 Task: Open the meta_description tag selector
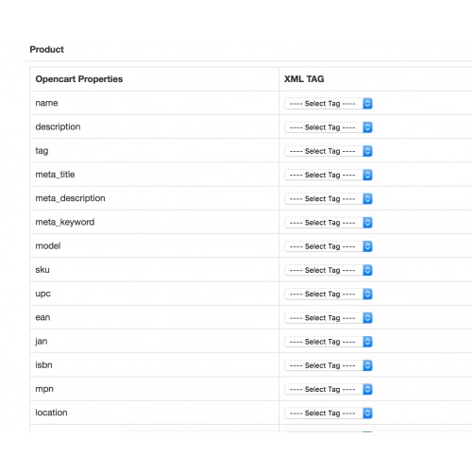[x=329, y=199]
